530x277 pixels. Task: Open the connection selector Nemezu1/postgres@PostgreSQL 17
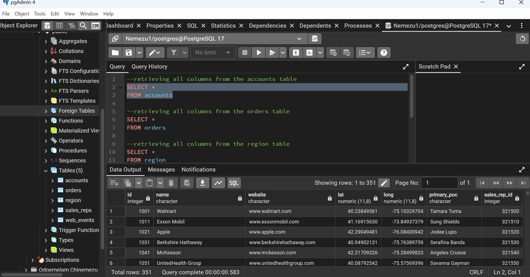214,39
